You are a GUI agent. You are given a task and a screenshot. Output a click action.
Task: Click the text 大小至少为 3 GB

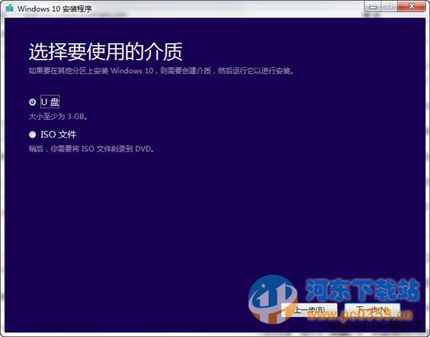59,116
